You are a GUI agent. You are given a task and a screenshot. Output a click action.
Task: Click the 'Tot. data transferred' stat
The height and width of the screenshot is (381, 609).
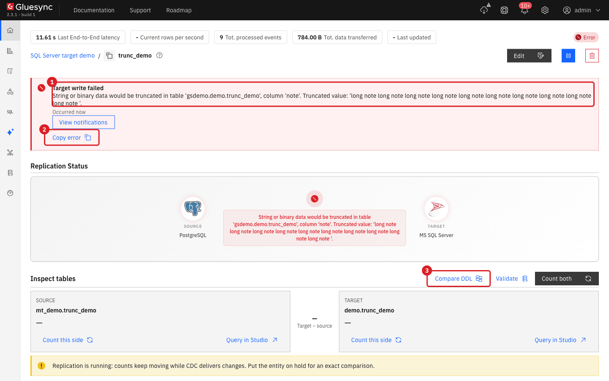337,37
